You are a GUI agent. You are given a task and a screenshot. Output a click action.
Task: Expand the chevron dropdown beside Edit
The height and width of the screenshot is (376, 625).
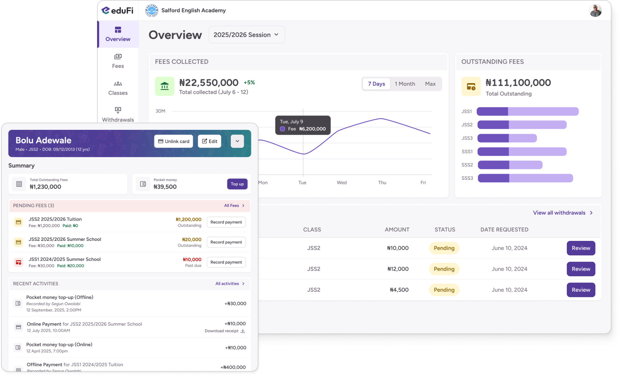(237, 141)
